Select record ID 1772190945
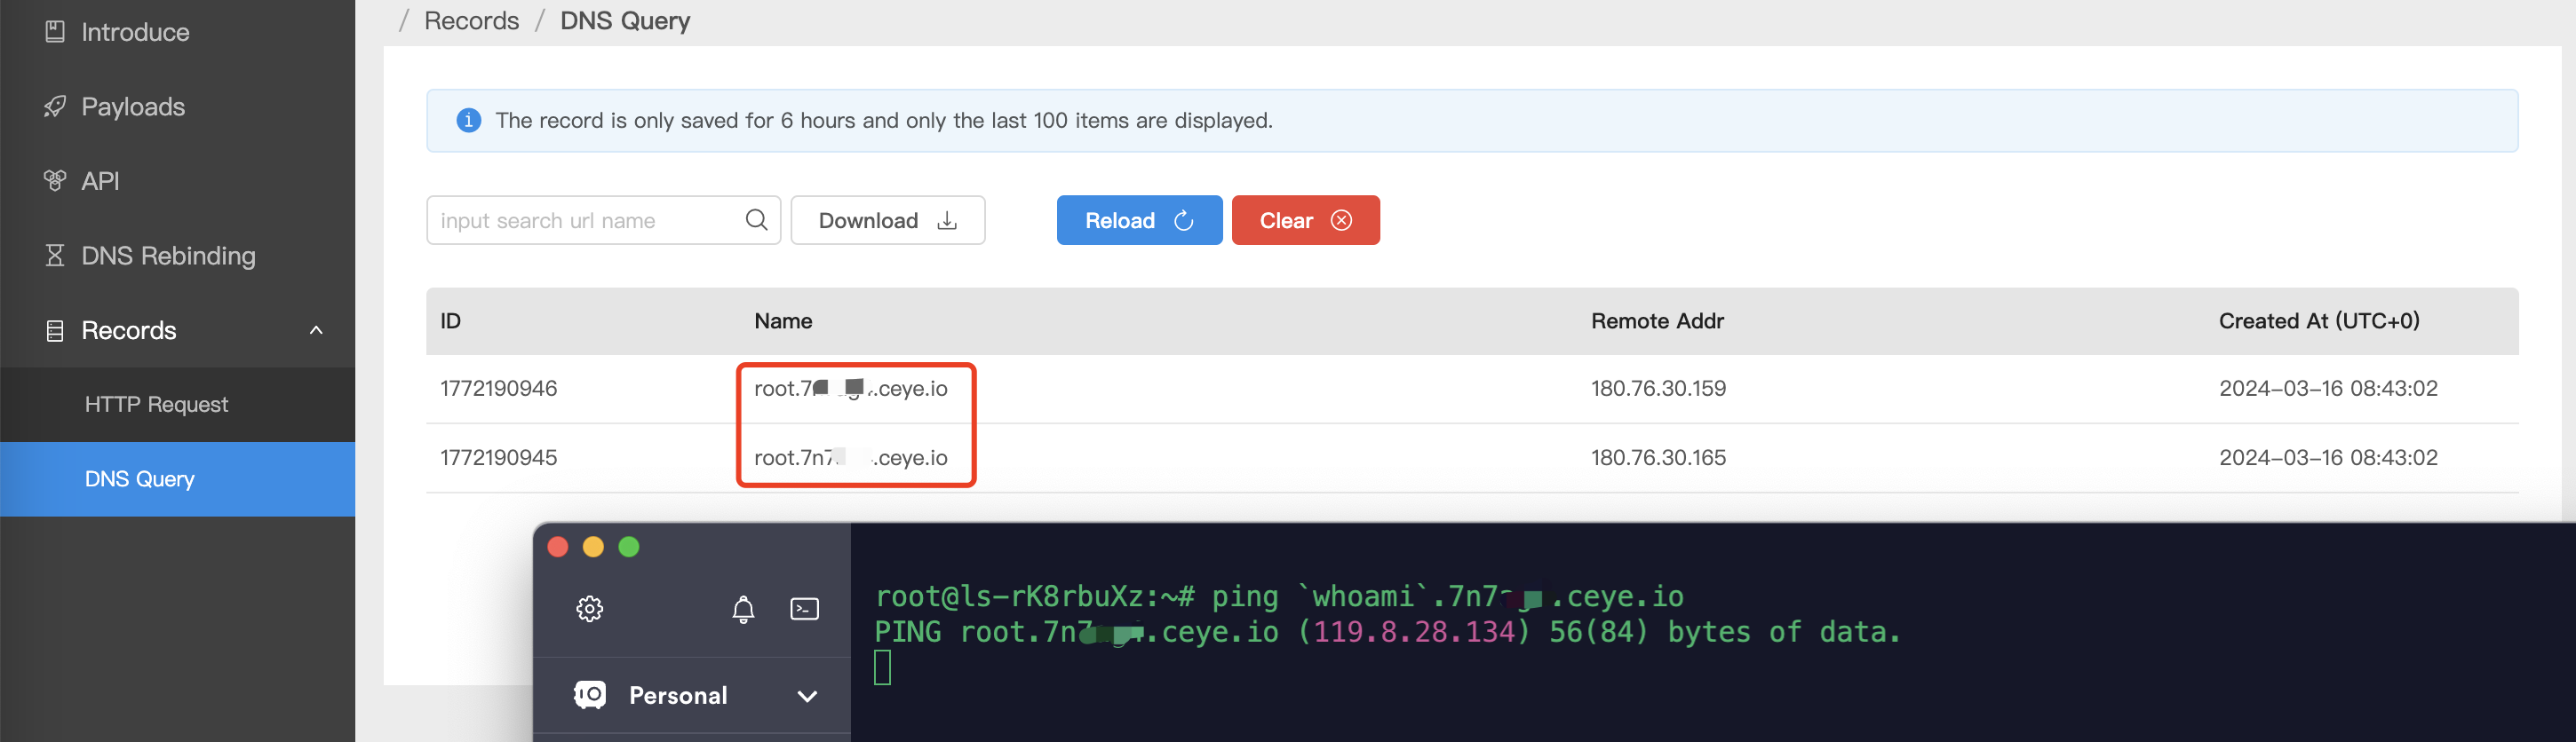 [x=498, y=457]
